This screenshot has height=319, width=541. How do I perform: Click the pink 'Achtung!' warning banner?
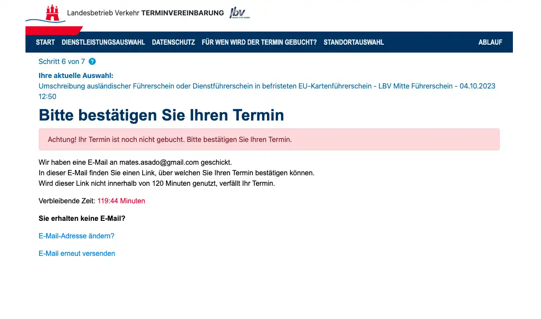point(269,140)
